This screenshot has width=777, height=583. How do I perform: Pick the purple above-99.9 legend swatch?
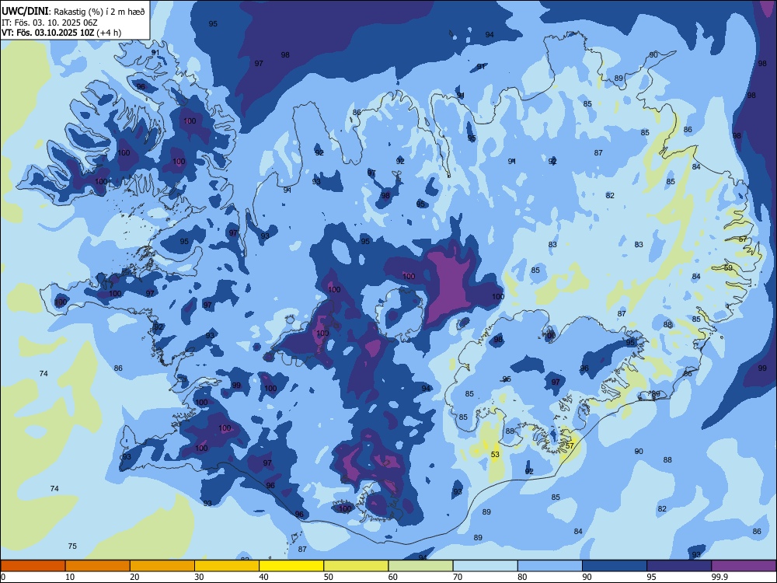[x=744, y=566]
